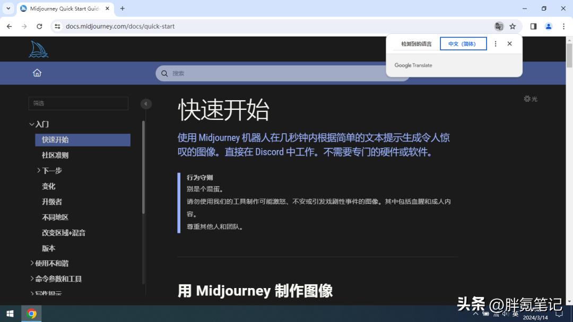573x322 pixels.
Task: Open the Google Translate options menu
Action: (x=496, y=43)
